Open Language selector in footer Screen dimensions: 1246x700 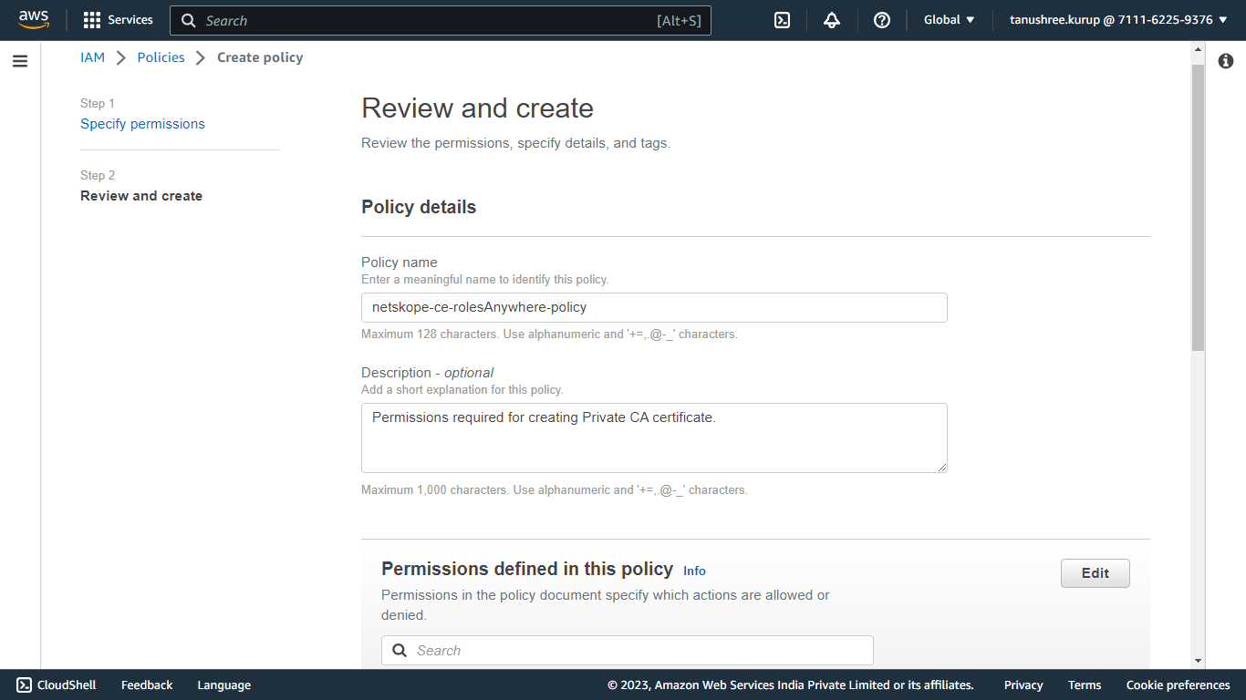click(223, 685)
